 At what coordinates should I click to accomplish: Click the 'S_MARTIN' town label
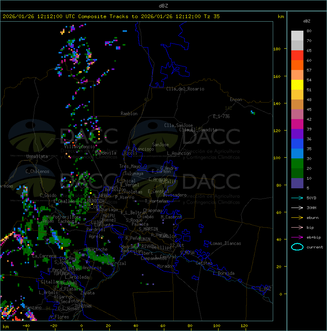coord(148,229)
